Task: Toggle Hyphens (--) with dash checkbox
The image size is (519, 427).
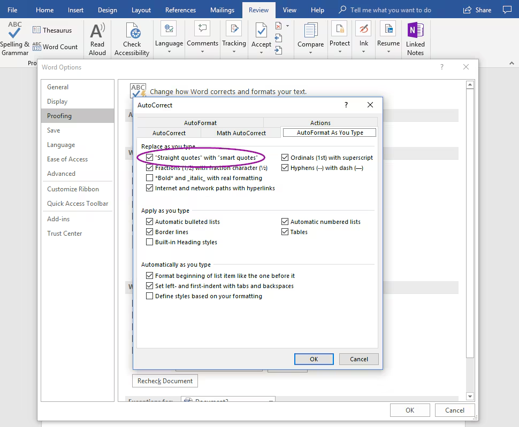Action: tap(285, 168)
